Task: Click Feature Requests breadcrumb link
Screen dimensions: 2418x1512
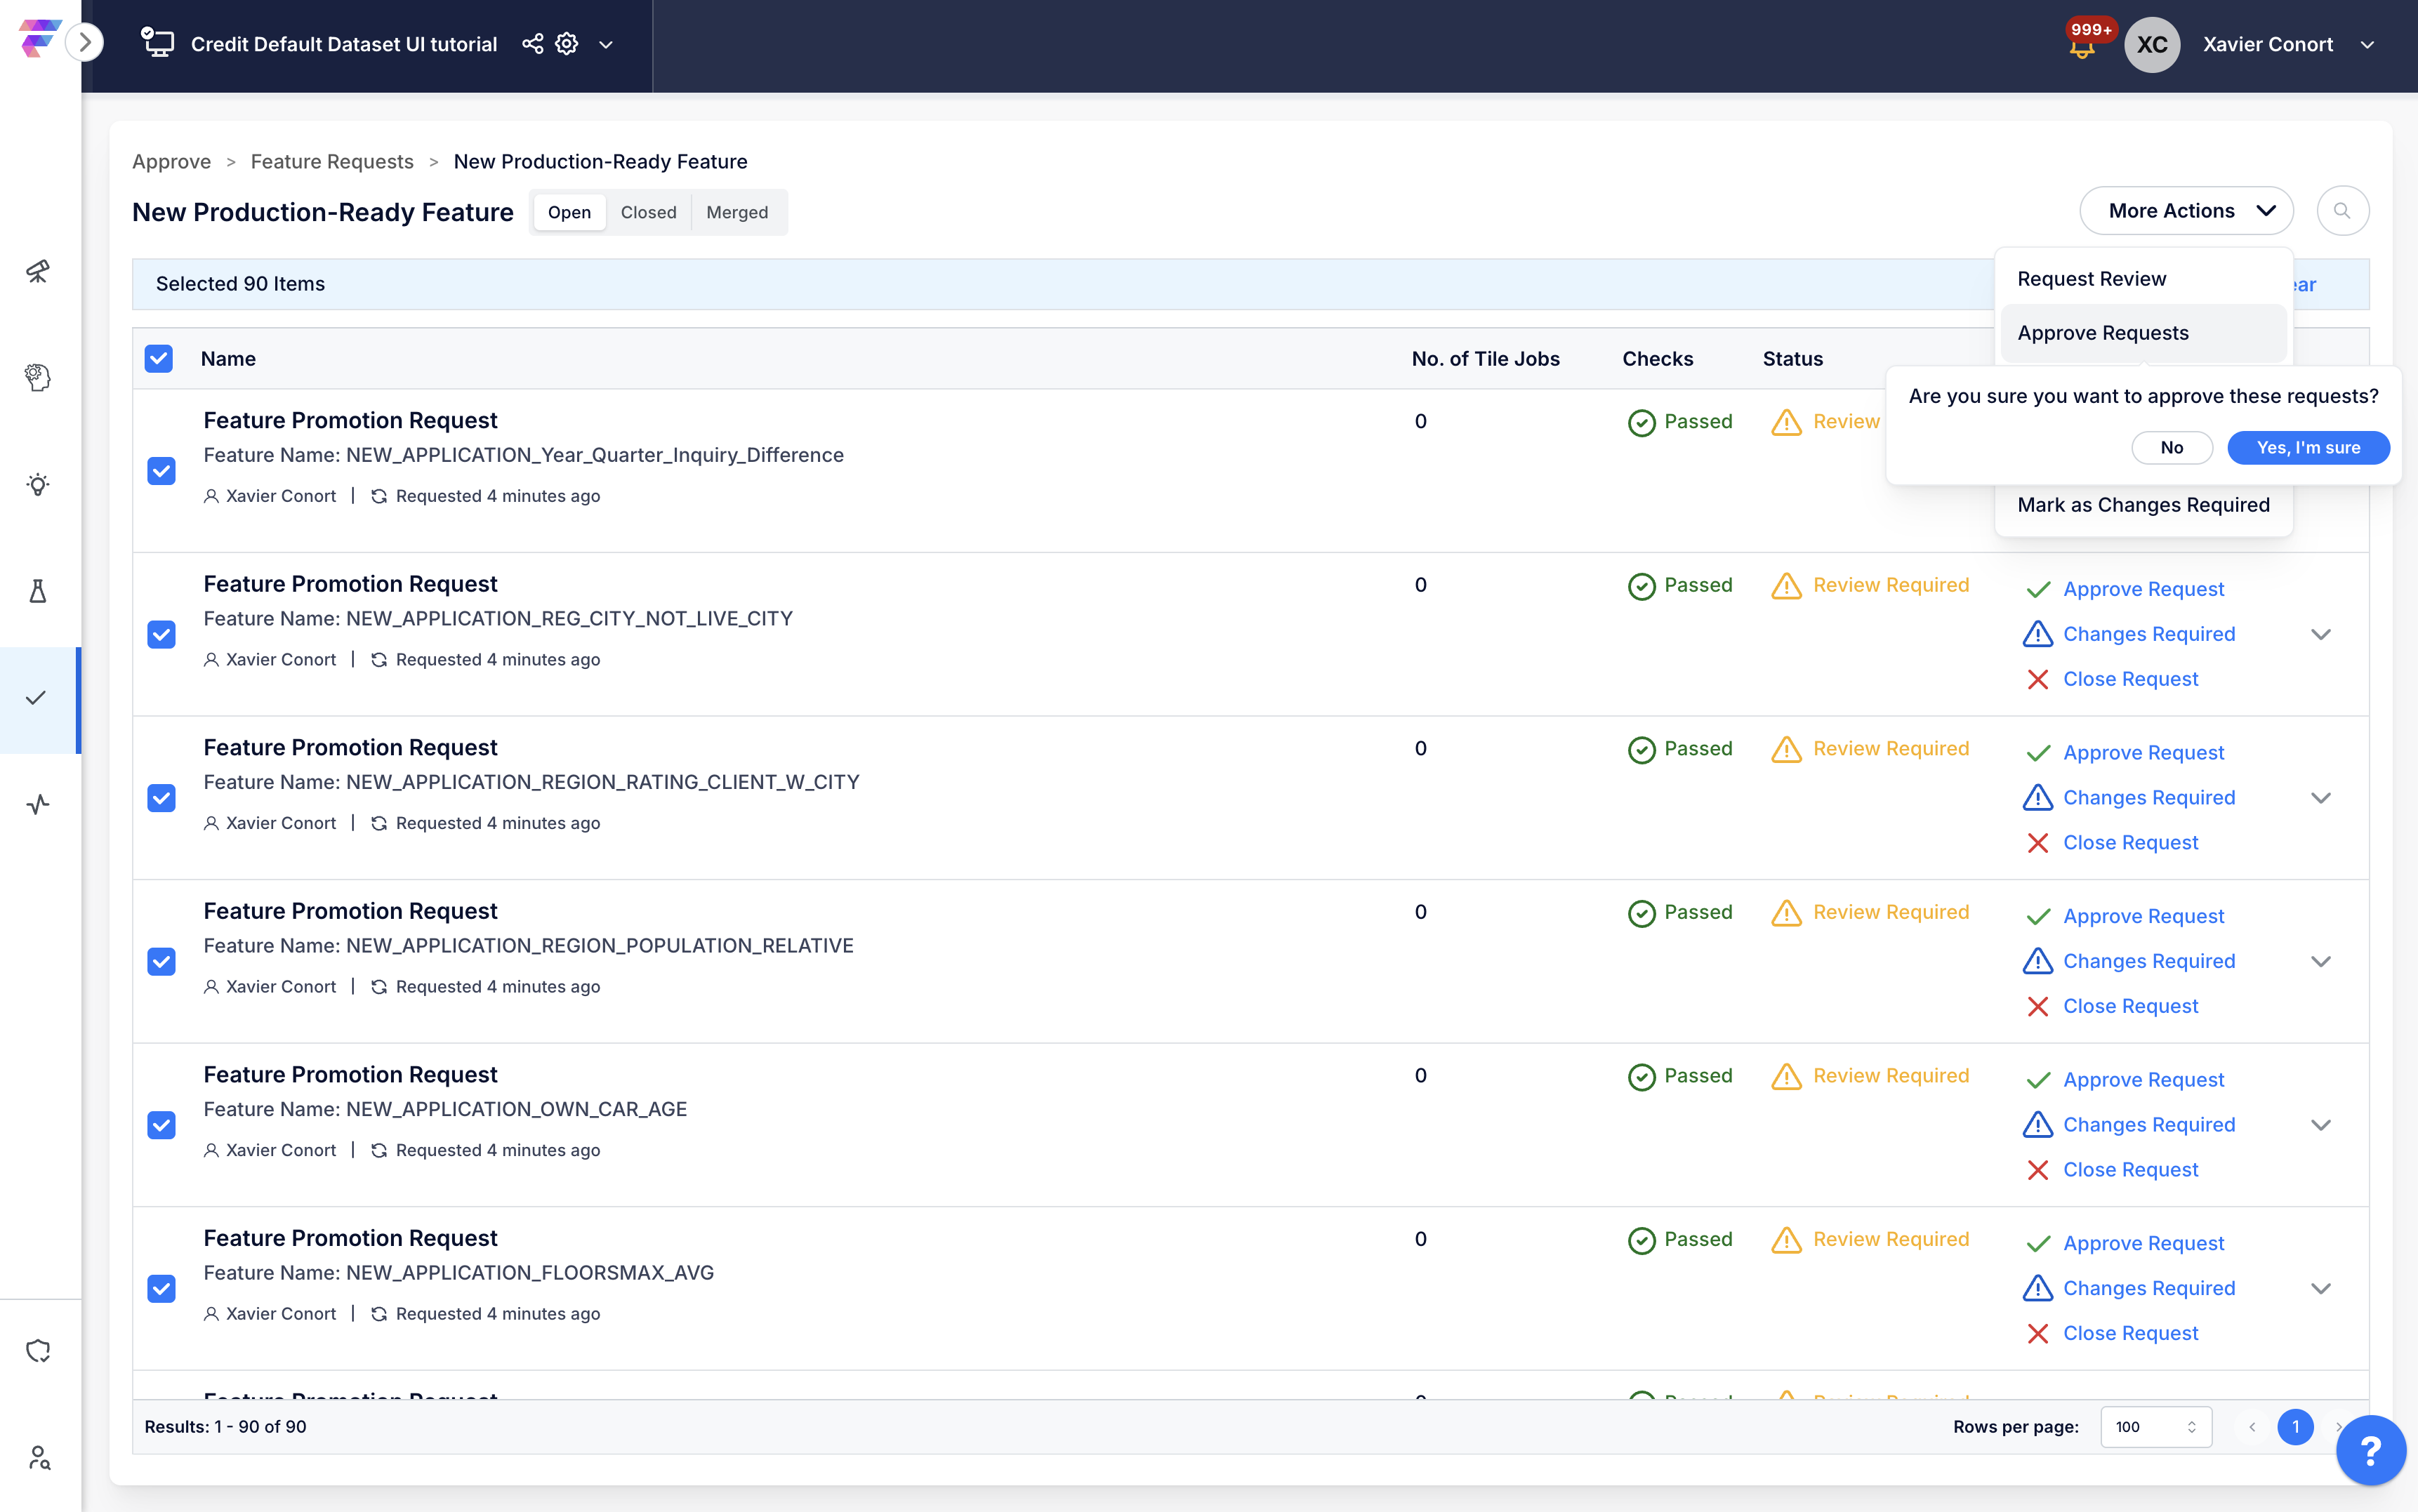Action: point(332,162)
